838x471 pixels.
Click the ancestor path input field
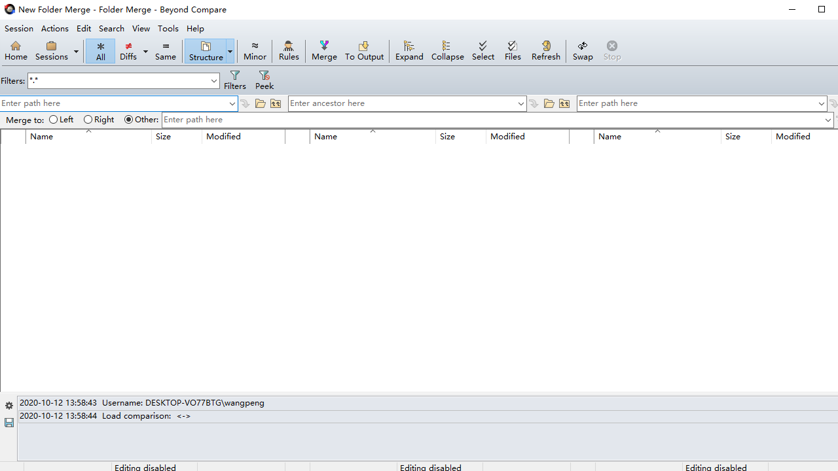tap(402, 103)
